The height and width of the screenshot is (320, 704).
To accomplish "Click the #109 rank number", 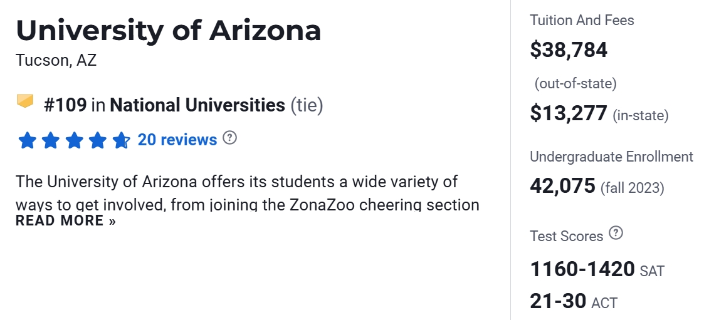I will point(65,105).
